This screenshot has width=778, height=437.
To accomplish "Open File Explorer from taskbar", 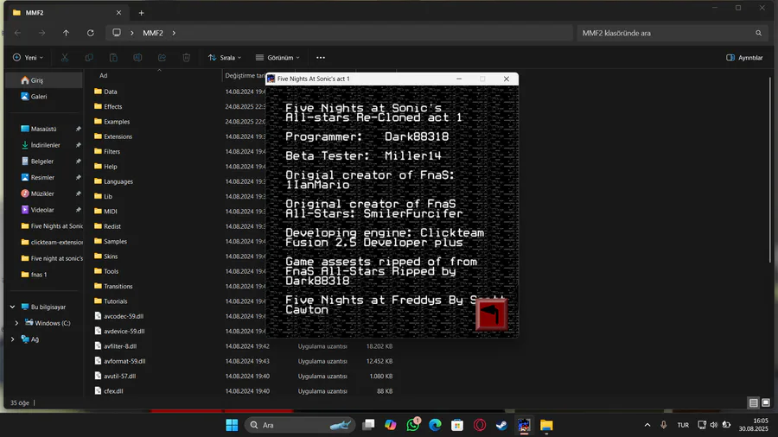I will 546,425.
